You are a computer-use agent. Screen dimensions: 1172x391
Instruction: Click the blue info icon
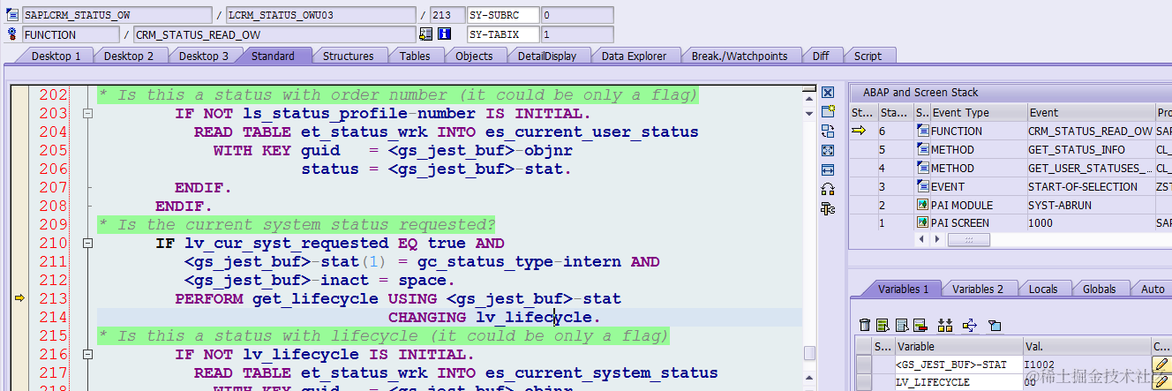click(445, 34)
